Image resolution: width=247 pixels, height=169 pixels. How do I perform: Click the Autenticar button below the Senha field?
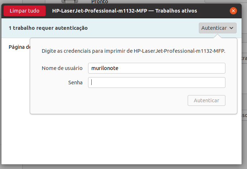206,100
